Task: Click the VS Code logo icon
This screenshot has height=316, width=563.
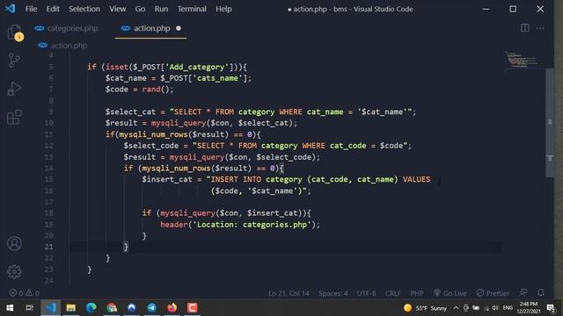Action: coord(10,9)
